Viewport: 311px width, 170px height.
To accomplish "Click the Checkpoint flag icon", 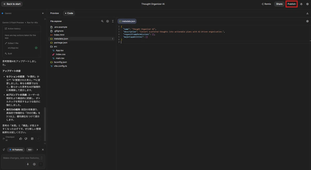I will click(x=4, y=139).
